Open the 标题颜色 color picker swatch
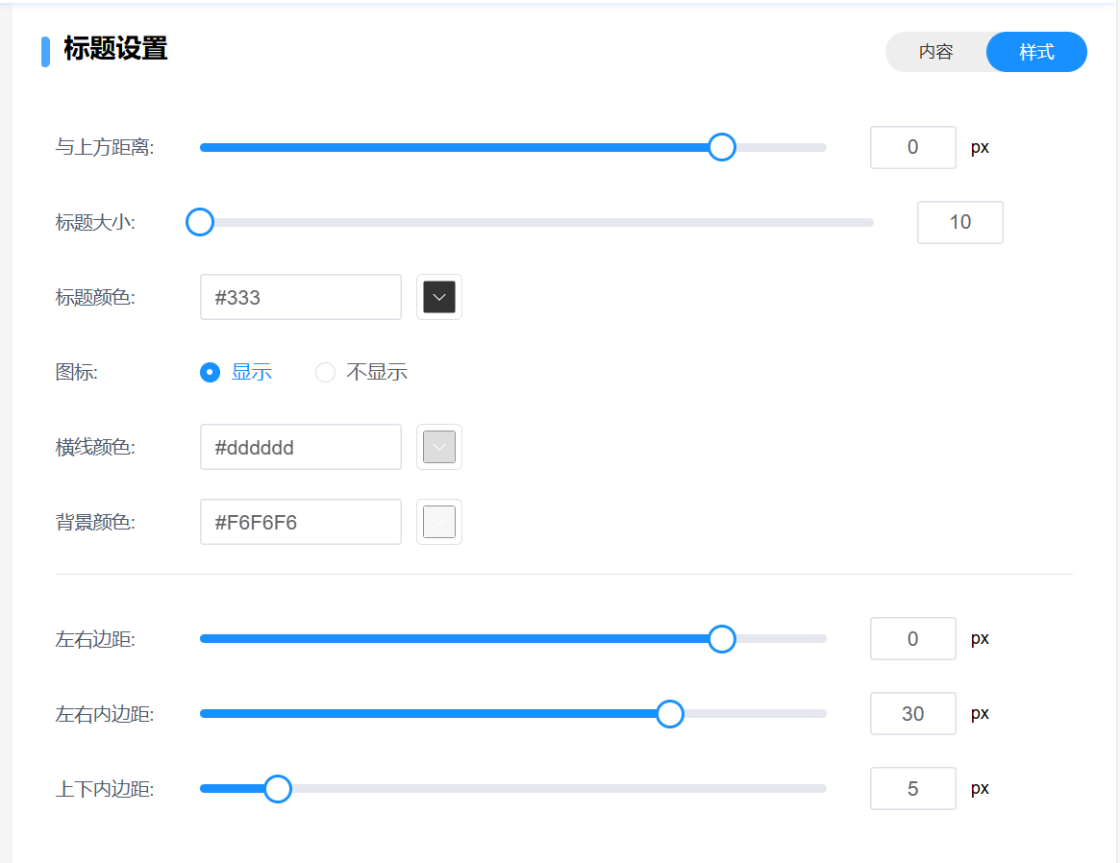This screenshot has height=863, width=1120. tap(439, 298)
